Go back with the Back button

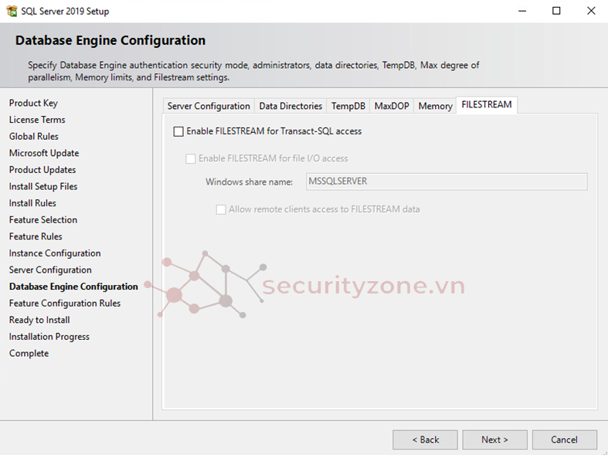coord(425,440)
